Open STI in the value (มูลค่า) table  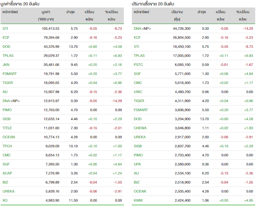point(5,29)
